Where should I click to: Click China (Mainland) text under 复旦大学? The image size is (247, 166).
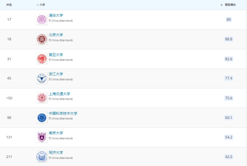click(x=62, y=60)
